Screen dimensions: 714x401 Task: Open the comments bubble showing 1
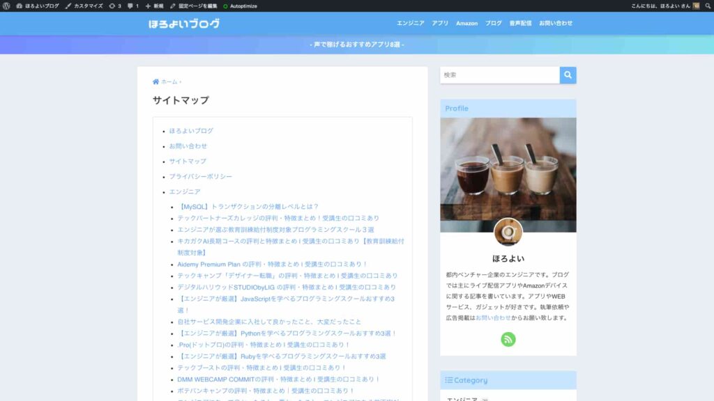(x=133, y=6)
